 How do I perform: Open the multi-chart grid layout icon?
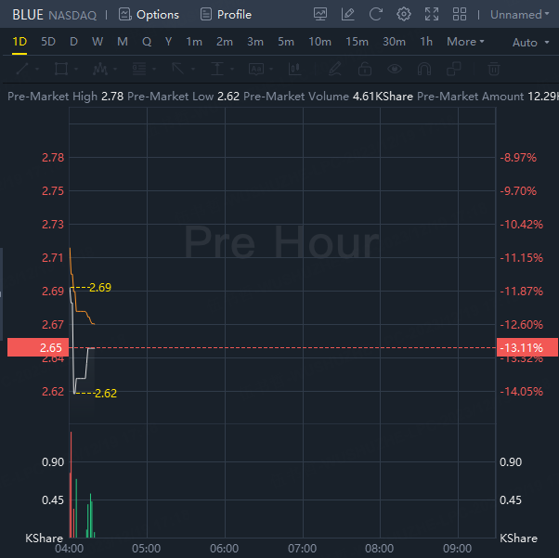click(x=461, y=15)
